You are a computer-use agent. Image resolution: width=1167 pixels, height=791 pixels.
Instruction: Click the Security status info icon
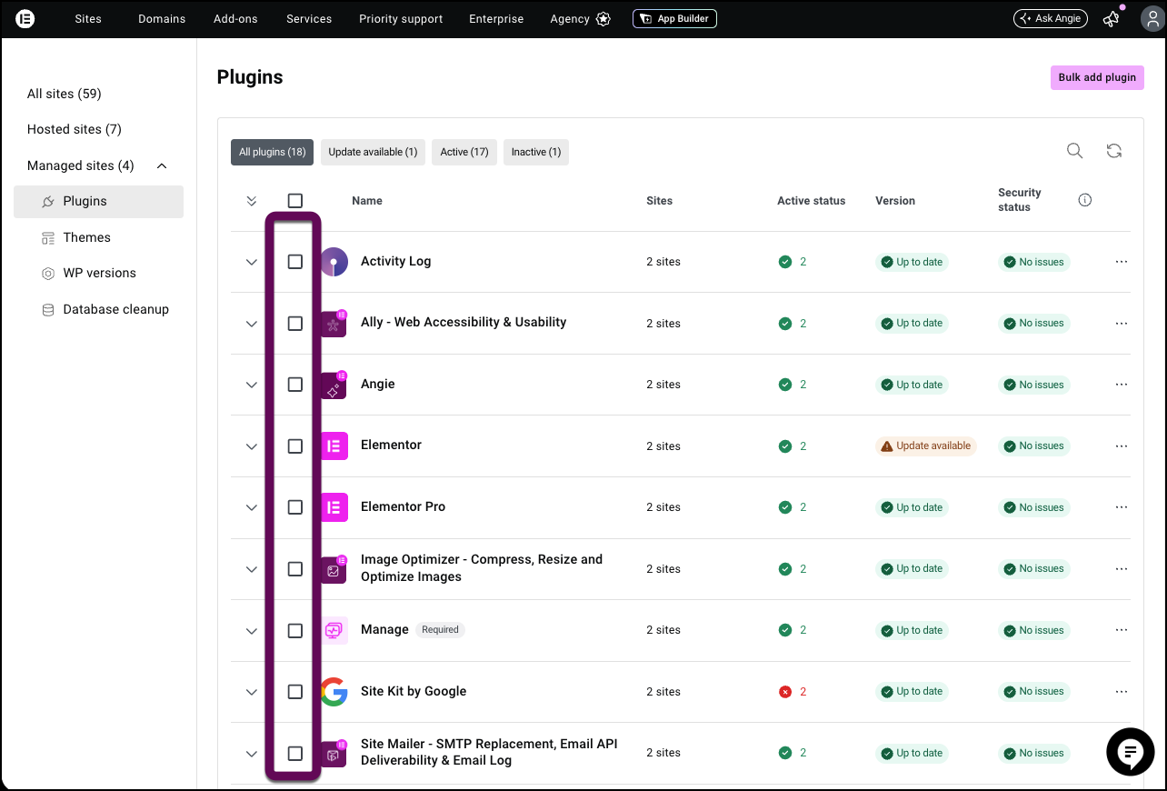(x=1084, y=200)
